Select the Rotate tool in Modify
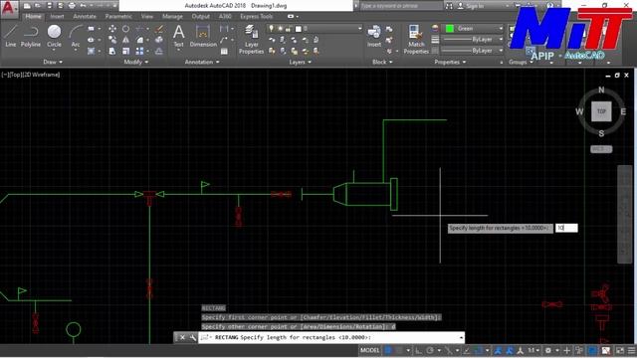 pos(126,29)
